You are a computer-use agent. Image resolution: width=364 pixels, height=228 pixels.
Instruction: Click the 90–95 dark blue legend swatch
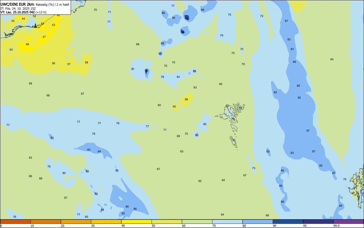tap(288, 221)
